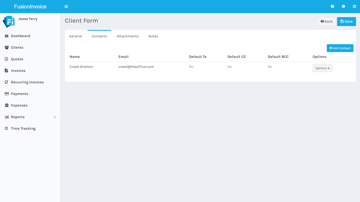Open the Quotes sidebar item
The width and height of the screenshot is (360, 202).
tap(17, 59)
